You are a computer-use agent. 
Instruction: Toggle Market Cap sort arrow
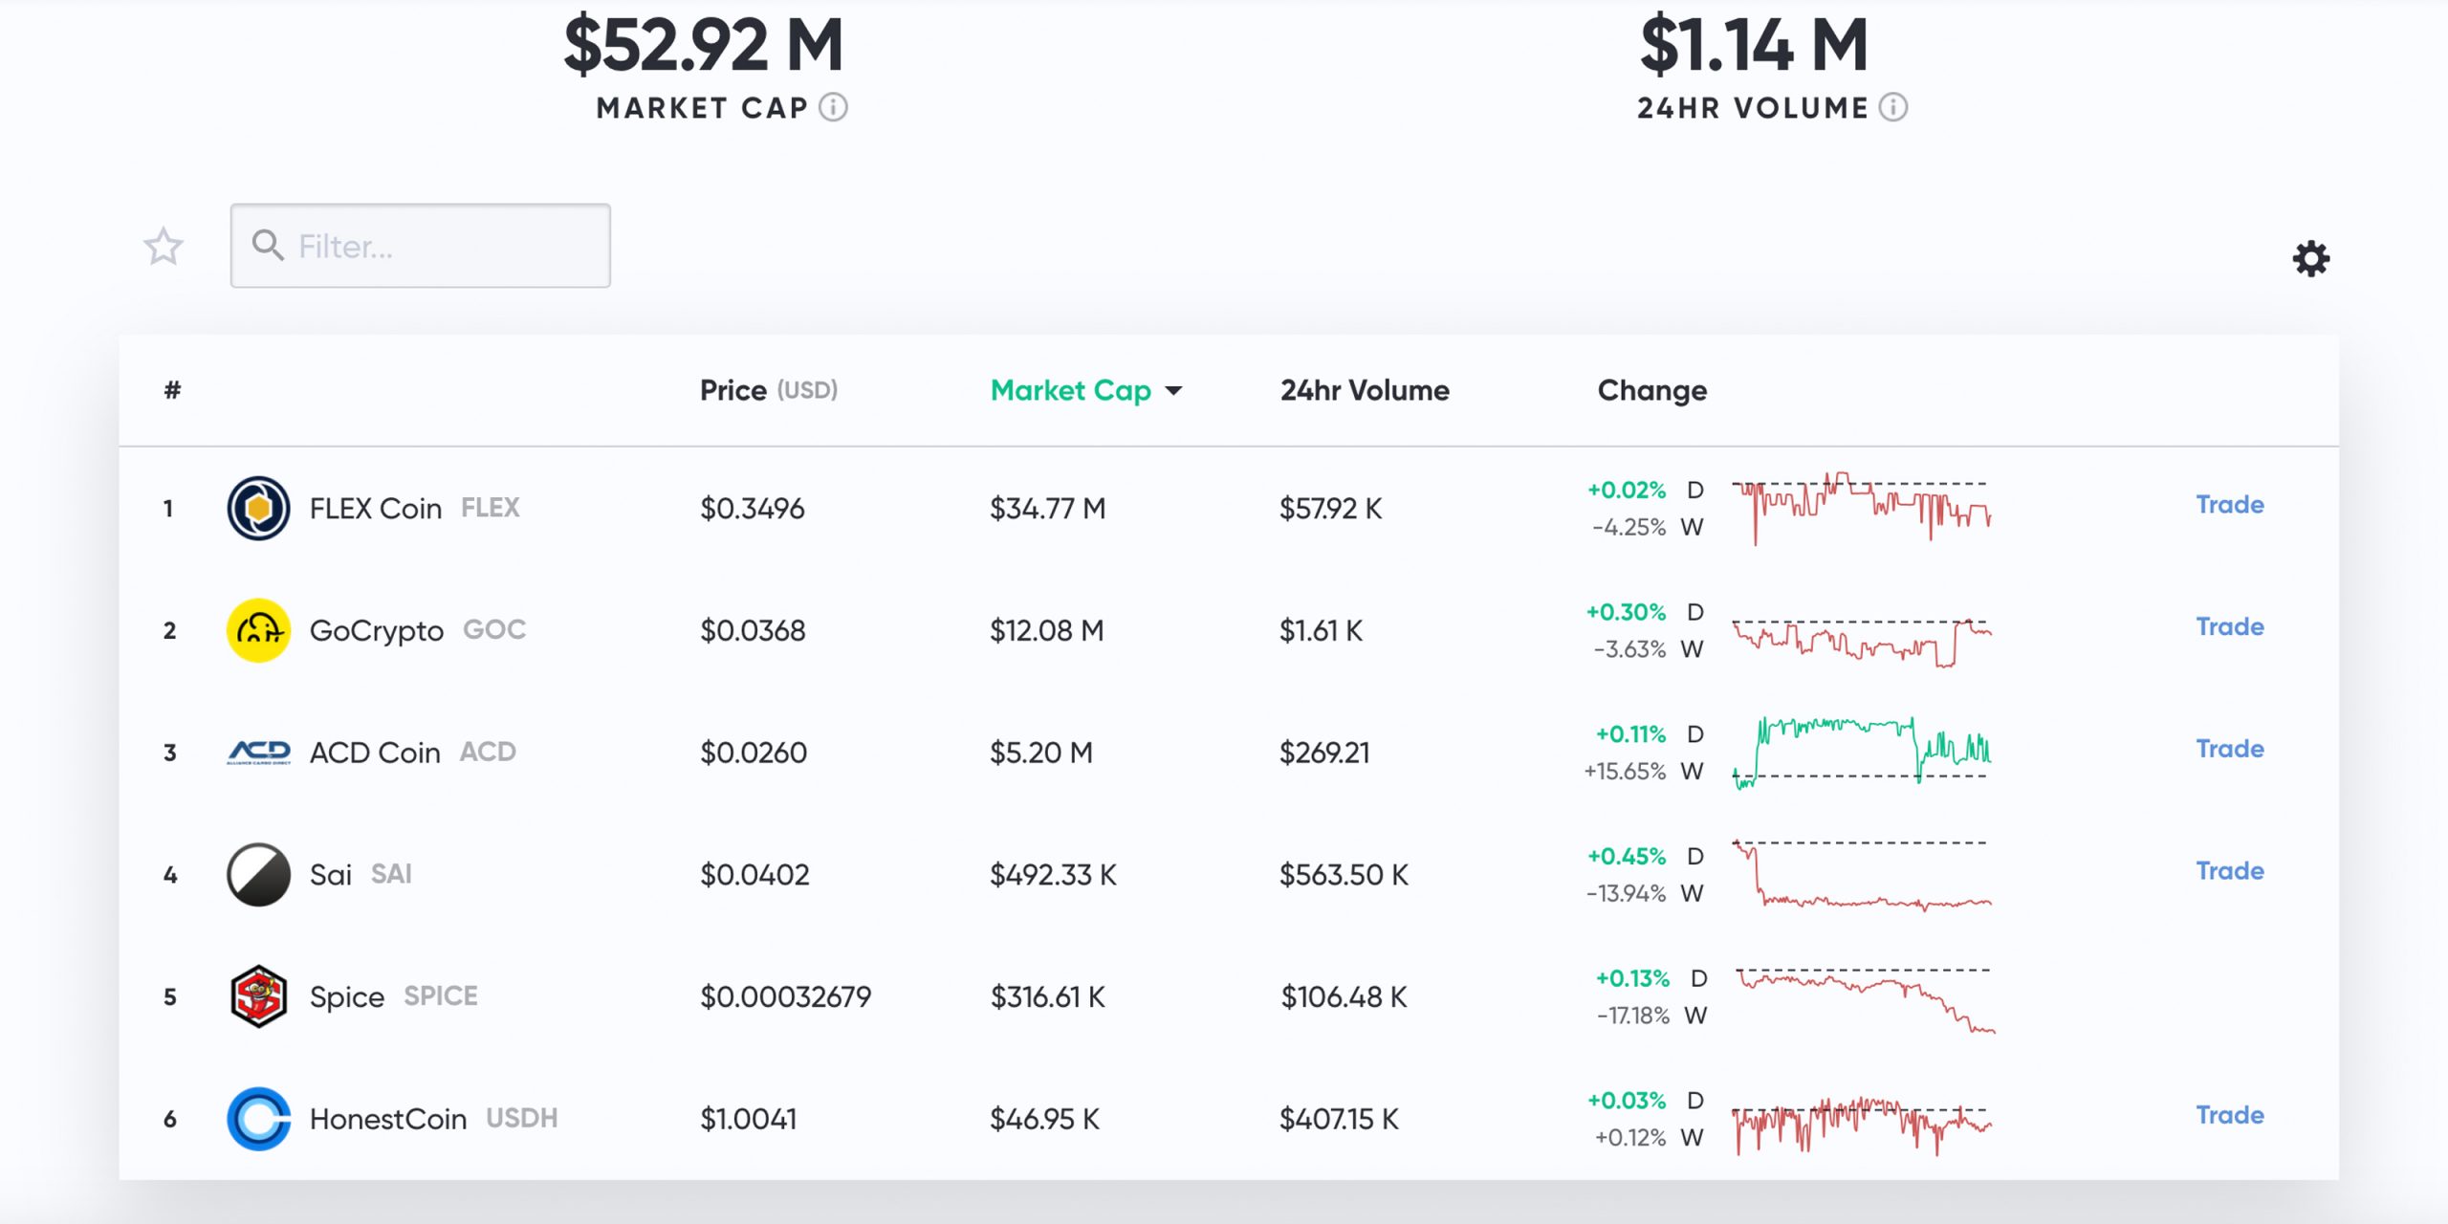coord(1173,390)
